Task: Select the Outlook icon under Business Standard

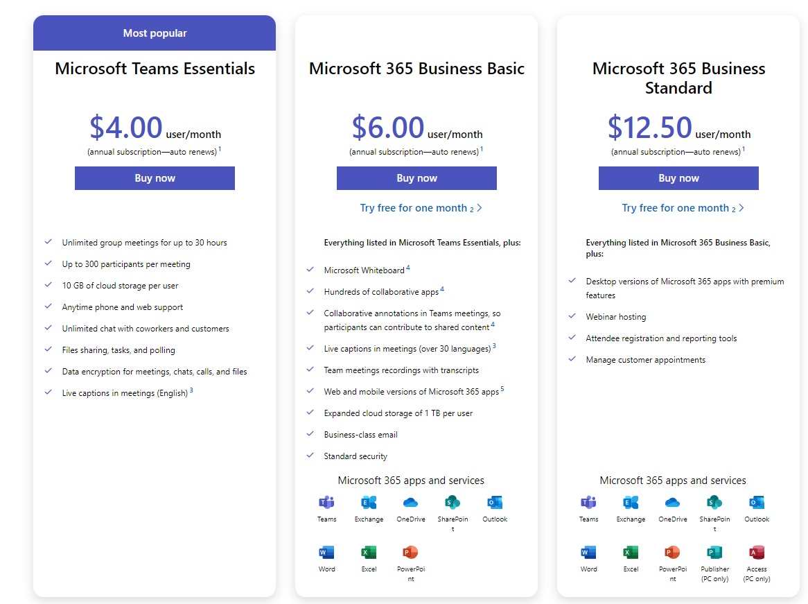Action: (x=757, y=503)
